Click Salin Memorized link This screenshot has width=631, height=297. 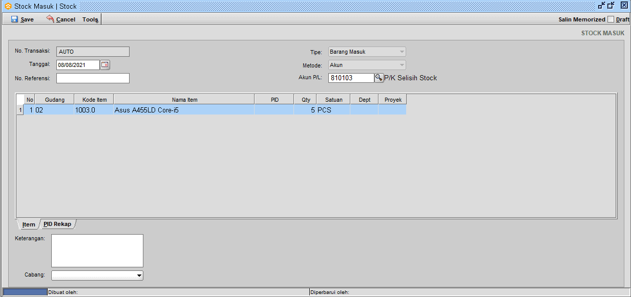[582, 19]
